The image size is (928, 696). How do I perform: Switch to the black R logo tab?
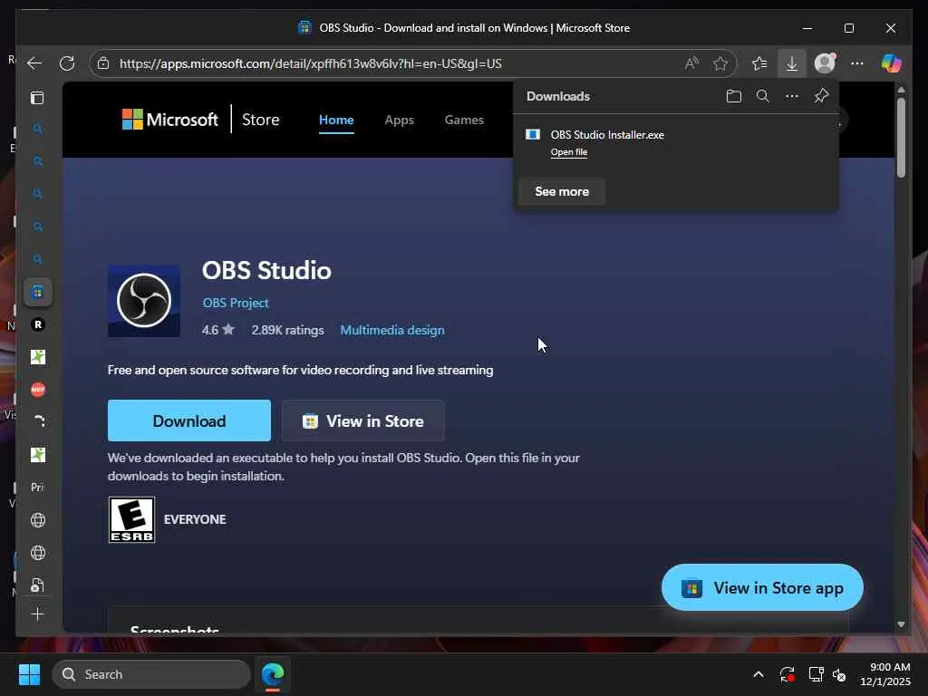pos(38,324)
